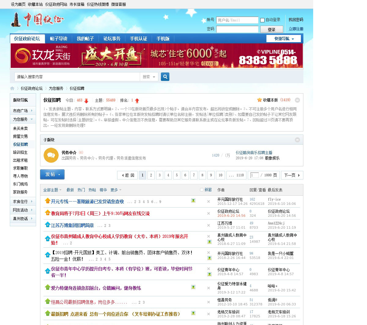Viewport: 367px width, 325px height.
Task: Click the 立即注册 link
Action: pos(296,29)
